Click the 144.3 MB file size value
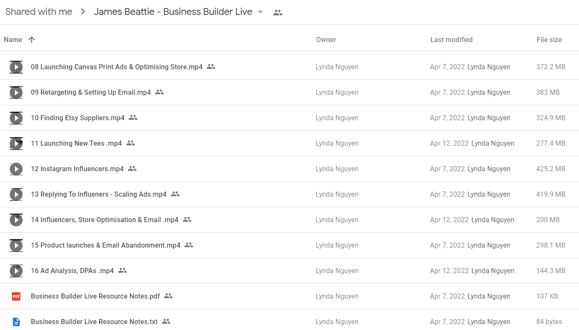 (x=551, y=271)
